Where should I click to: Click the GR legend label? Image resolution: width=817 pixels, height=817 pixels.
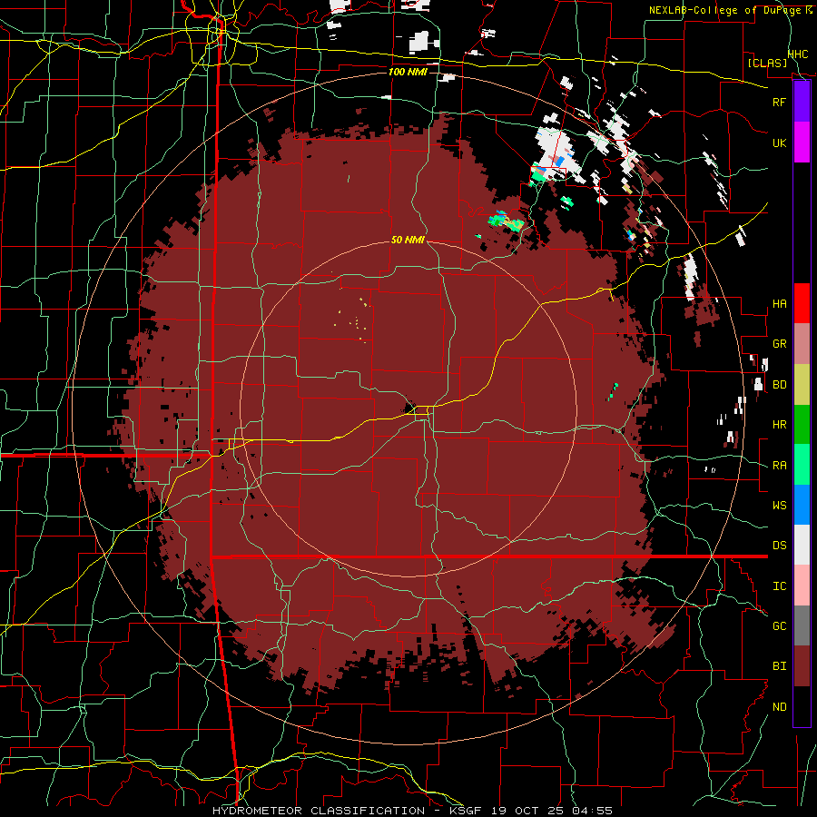(779, 344)
